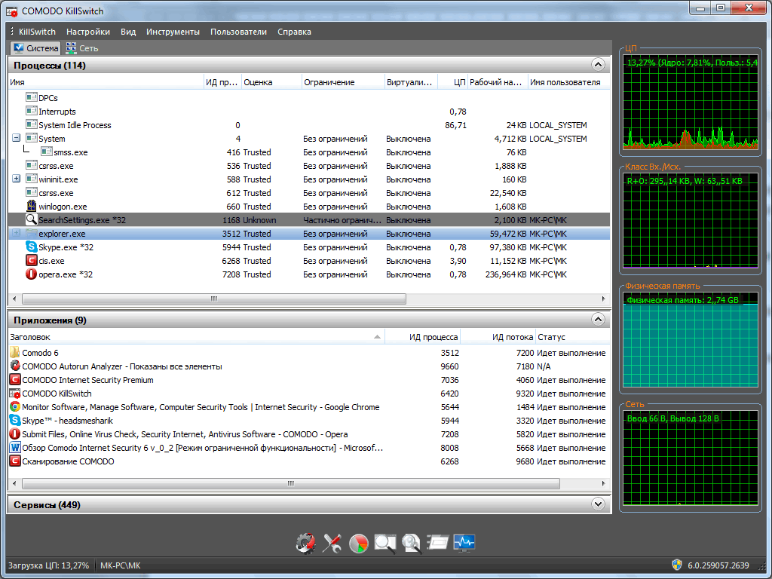Click the Skype headsmesharik application icon

tap(15, 421)
